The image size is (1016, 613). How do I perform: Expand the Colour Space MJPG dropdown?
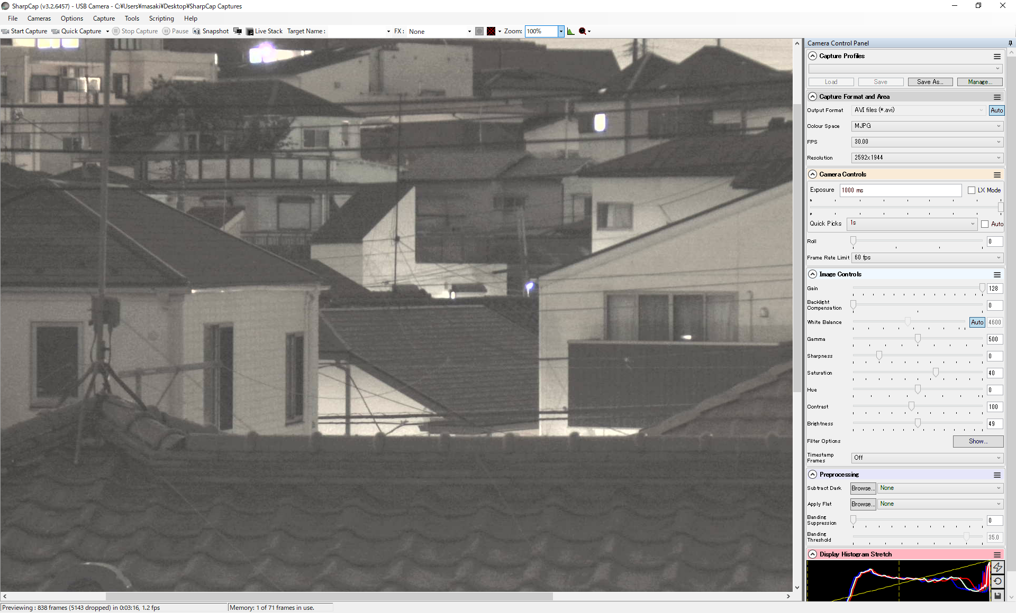[927, 126]
